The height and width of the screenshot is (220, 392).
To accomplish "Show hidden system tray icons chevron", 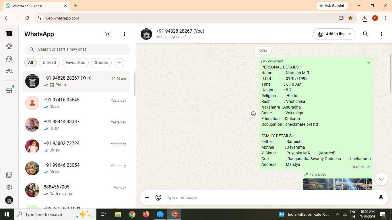I will coord(337,214).
